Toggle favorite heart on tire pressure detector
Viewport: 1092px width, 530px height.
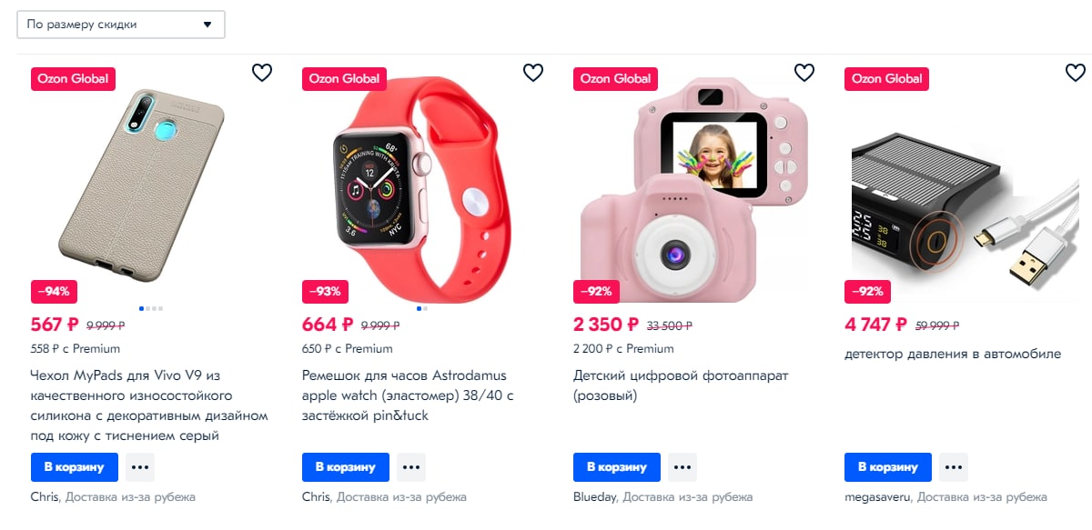click(x=1076, y=73)
